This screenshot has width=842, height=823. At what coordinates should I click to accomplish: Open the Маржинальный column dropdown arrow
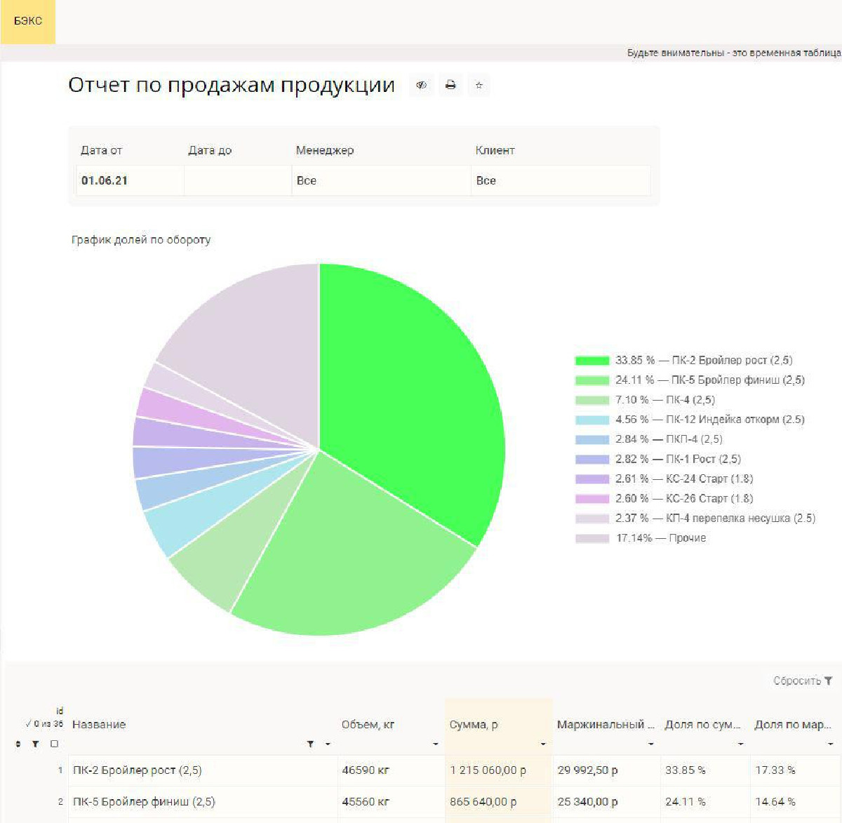click(x=650, y=744)
